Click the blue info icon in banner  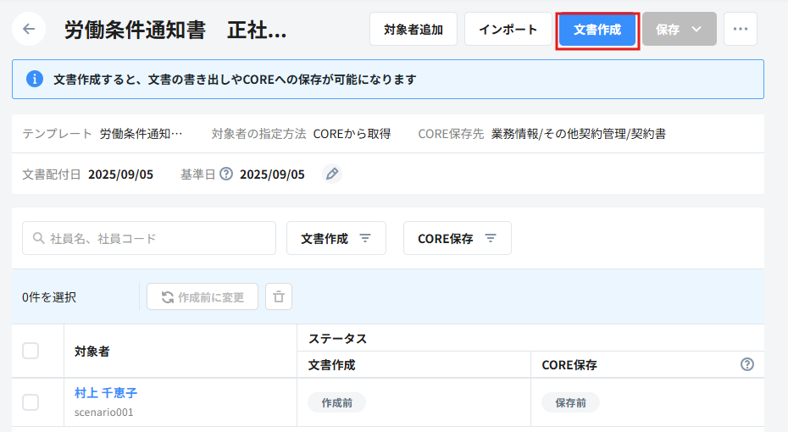[x=35, y=80]
